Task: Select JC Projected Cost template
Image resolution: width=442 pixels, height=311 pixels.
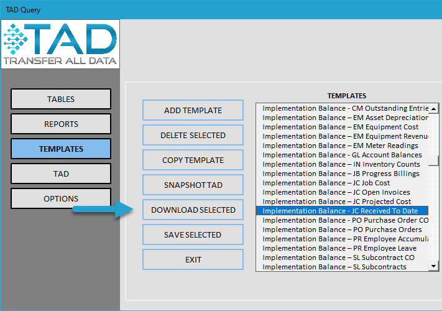Action: click(x=342, y=202)
